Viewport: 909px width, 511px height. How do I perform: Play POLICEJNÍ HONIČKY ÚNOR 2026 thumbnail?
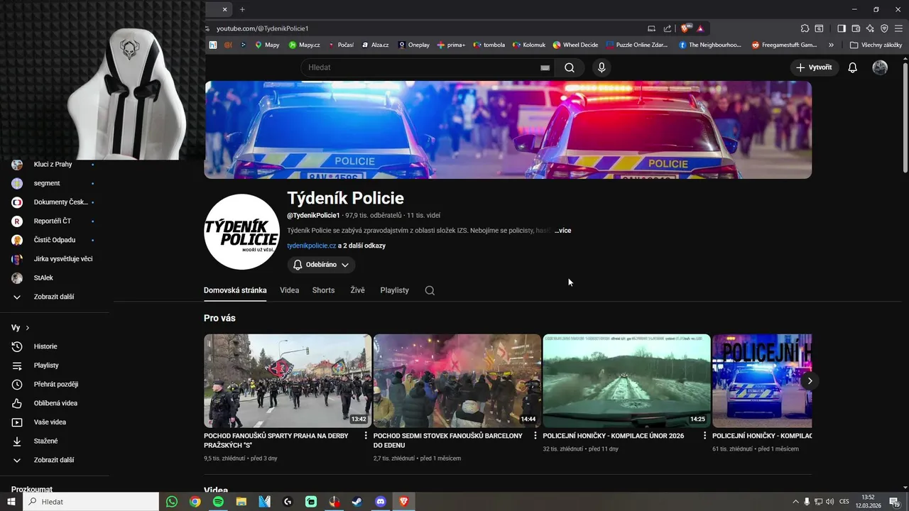pyautogui.click(x=626, y=381)
